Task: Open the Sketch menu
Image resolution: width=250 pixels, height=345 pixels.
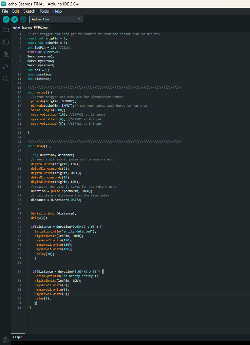Action: pos(29,11)
